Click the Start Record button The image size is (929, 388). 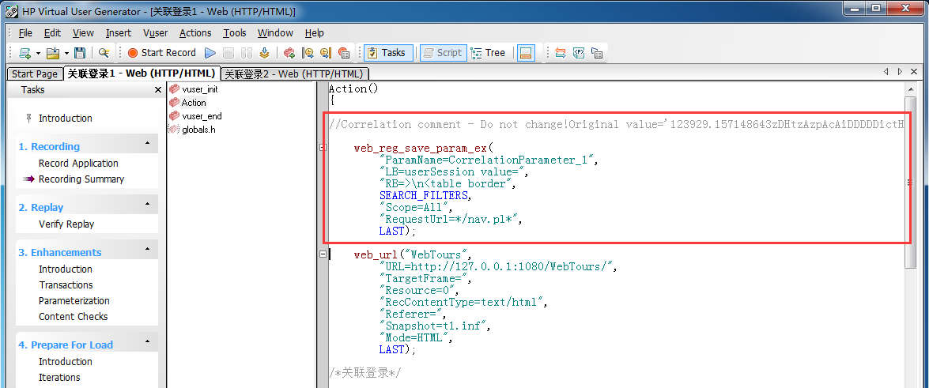point(161,53)
